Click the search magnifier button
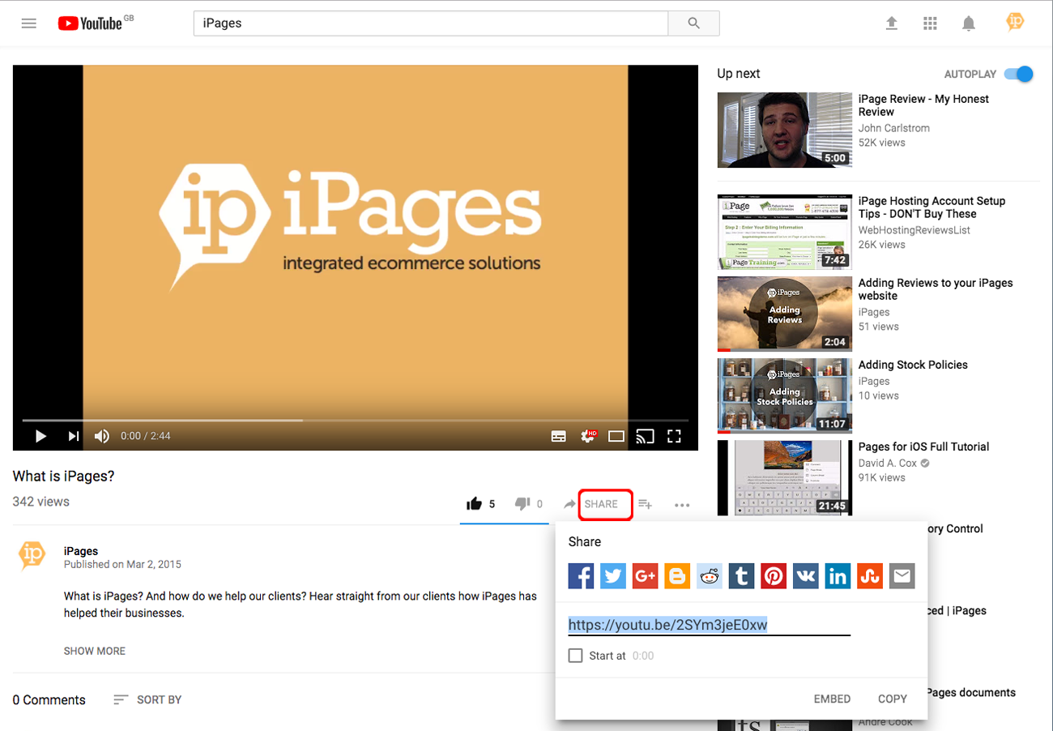The width and height of the screenshot is (1053, 731). [x=693, y=24]
